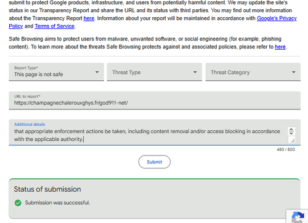Click 'Submission was successful.' message

[57, 203]
